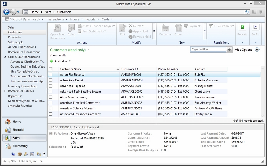Viewport: 267px width, 166px height.
Task: Click Hide Options link
Action: pyautogui.click(x=244, y=50)
